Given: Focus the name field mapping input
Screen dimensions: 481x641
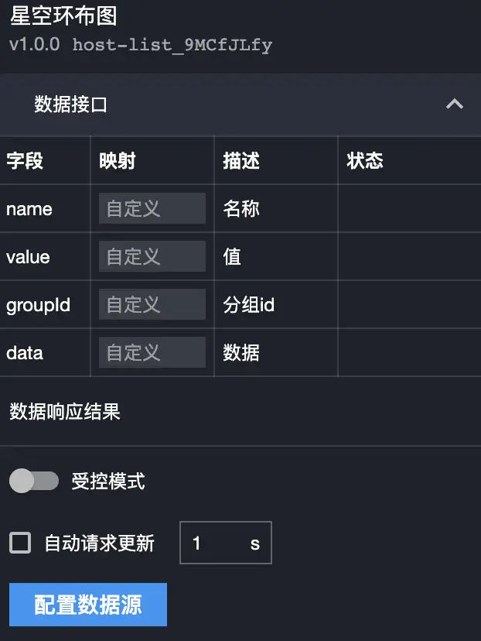Looking at the screenshot, I should (152, 209).
